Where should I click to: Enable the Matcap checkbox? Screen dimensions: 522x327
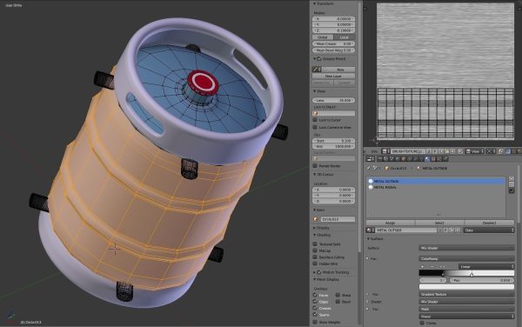tap(315, 250)
